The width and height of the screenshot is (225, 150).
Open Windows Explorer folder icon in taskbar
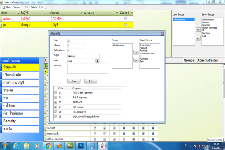[26, 145]
